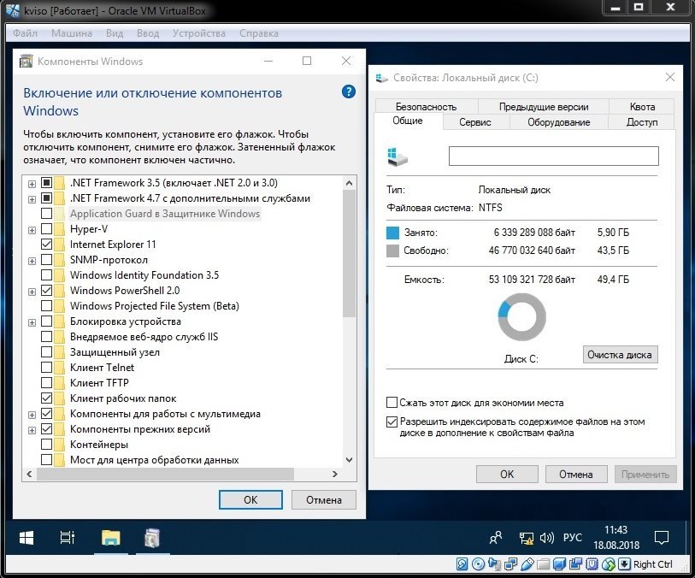Viewport: 695px width, 578px height.
Task: Click OK in Компоненты Windows dialog
Action: point(250,499)
